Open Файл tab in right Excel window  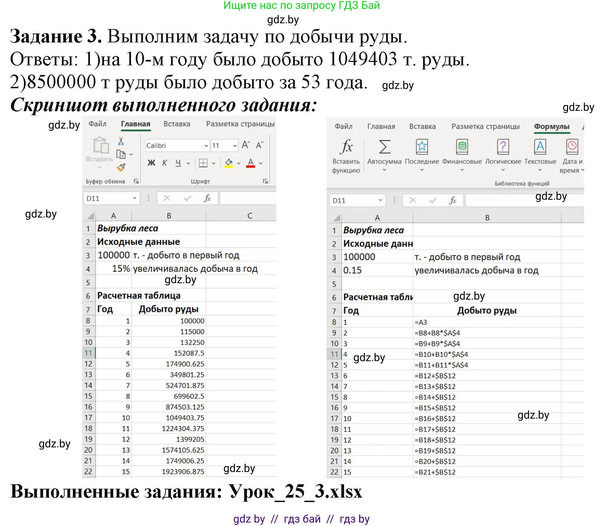click(343, 127)
